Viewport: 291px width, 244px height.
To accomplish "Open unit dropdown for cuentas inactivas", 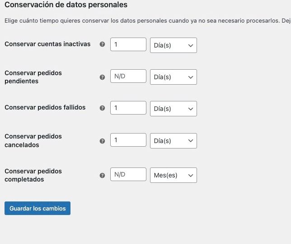I will (174, 45).
